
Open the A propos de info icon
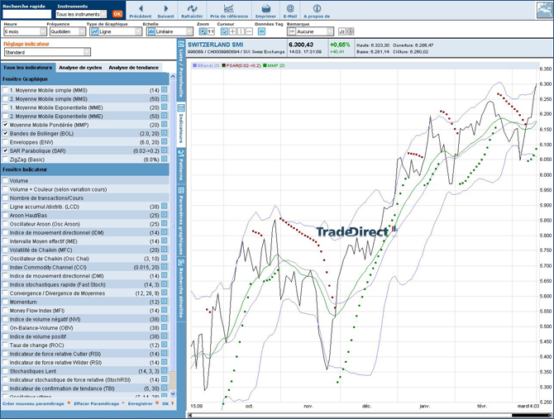[317, 8]
